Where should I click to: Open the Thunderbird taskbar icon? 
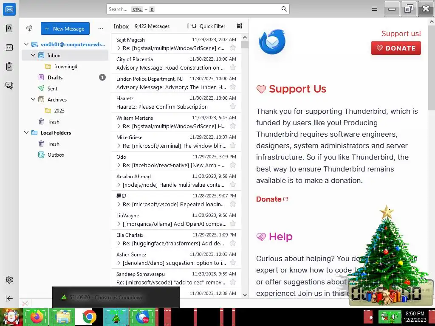pos(142,317)
